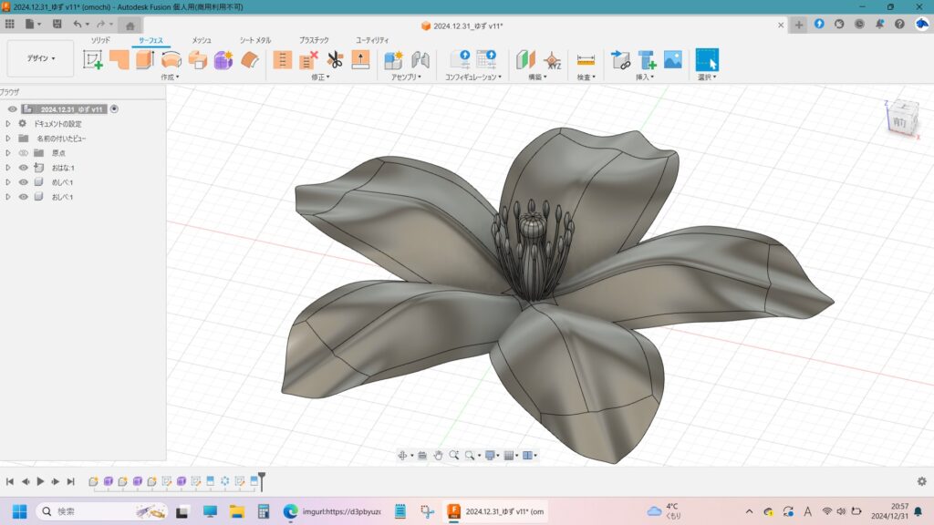Switch to the ソリッド tab
934x525 pixels.
click(x=100, y=40)
